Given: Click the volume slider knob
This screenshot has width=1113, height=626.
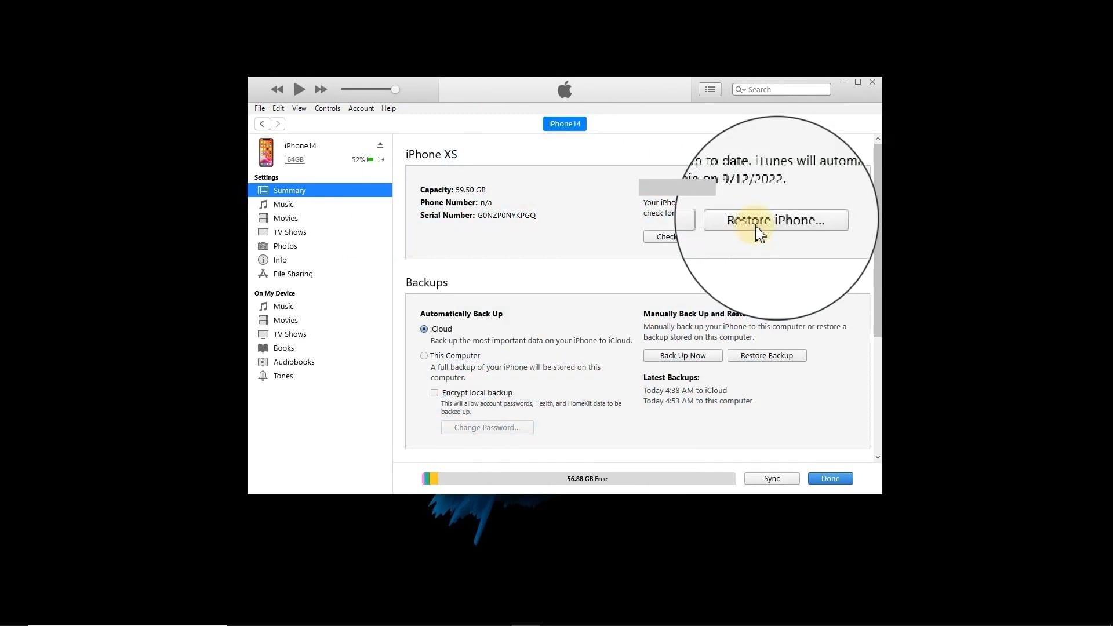Looking at the screenshot, I should pyautogui.click(x=395, y=89).
